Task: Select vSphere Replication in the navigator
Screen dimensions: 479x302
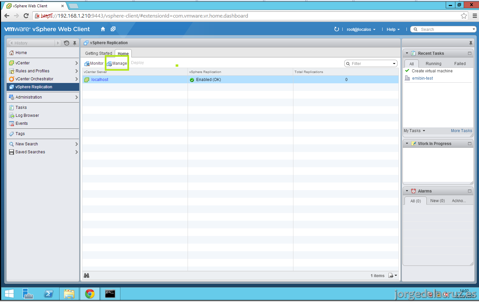Action: (43, 87)
